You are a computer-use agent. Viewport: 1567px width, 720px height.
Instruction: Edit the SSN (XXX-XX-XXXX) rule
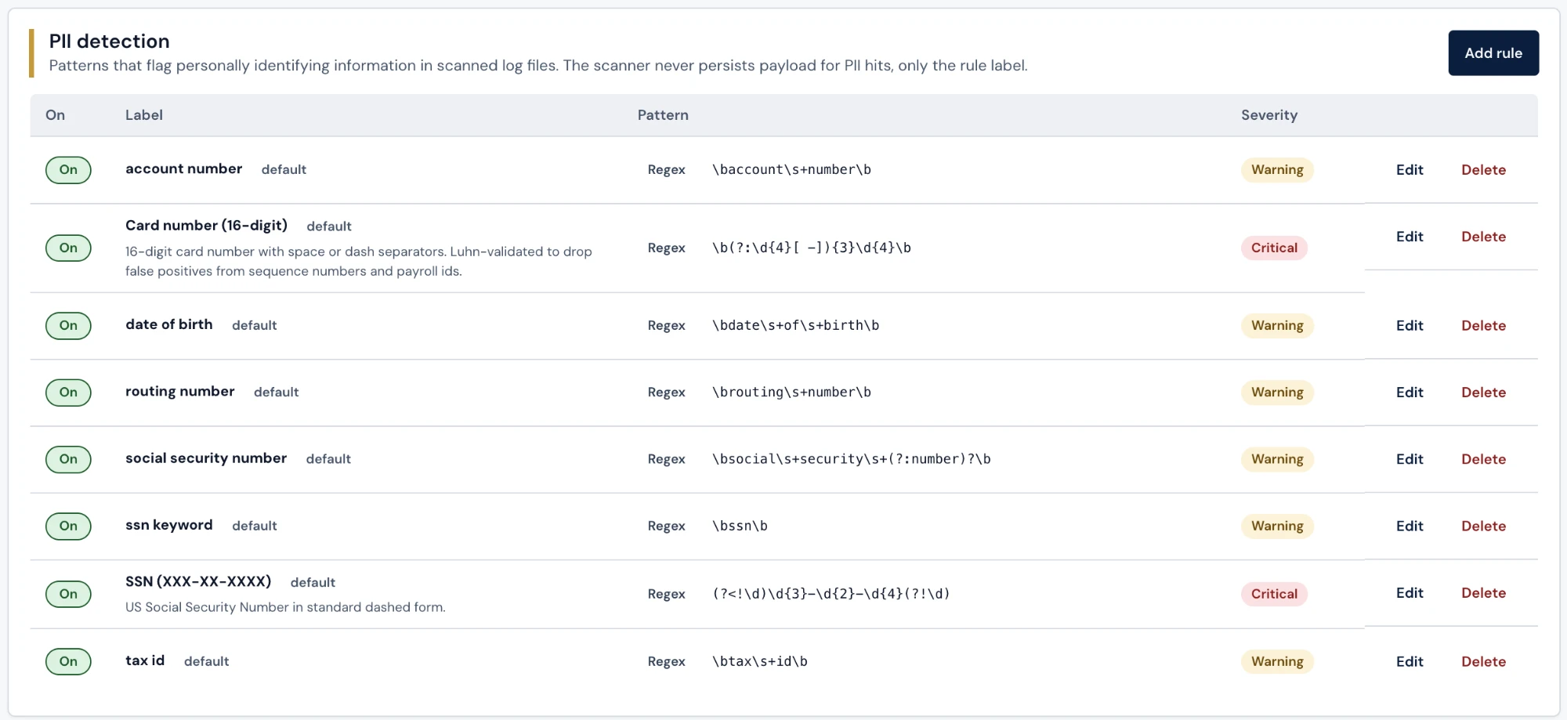pos(1410,593)
